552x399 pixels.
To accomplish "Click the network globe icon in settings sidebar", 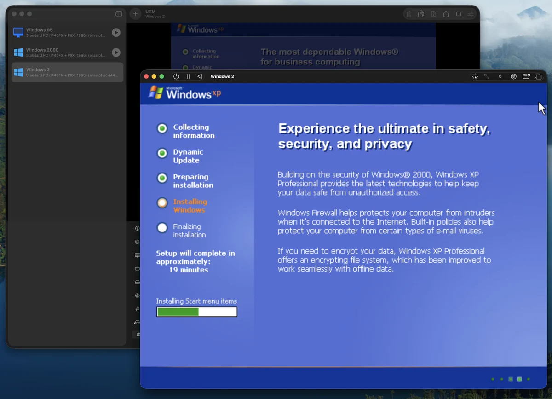I will click(x=137, y=295).
